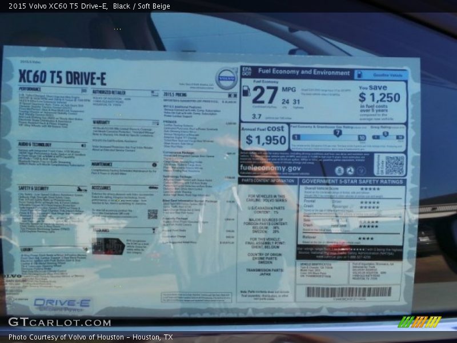Click the Gasoline Vehicle pump icon
The width and height of the screenshot is (457, 343).
tap(359, 75)
